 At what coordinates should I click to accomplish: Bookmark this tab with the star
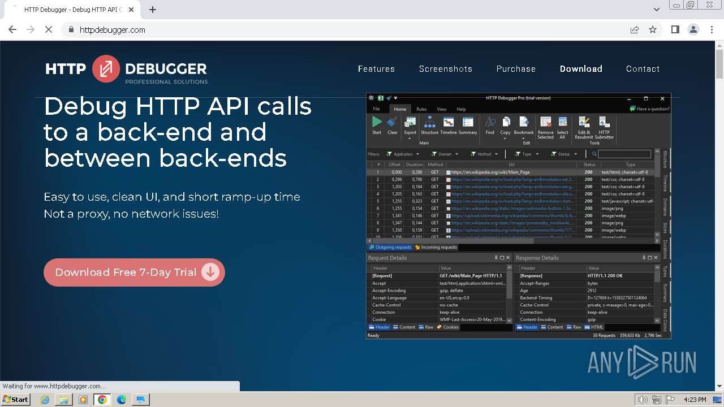click(x=653, y=30)
